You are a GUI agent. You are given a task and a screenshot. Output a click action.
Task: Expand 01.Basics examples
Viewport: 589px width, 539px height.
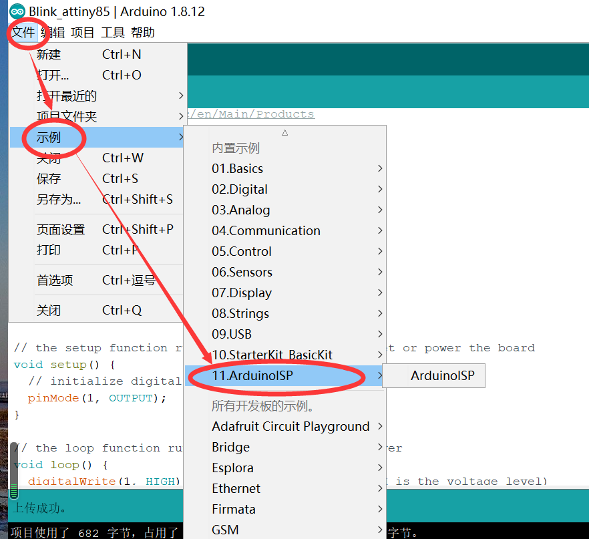[x=286, y=169]
